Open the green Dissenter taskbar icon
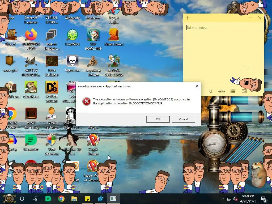 coord(48,199)
